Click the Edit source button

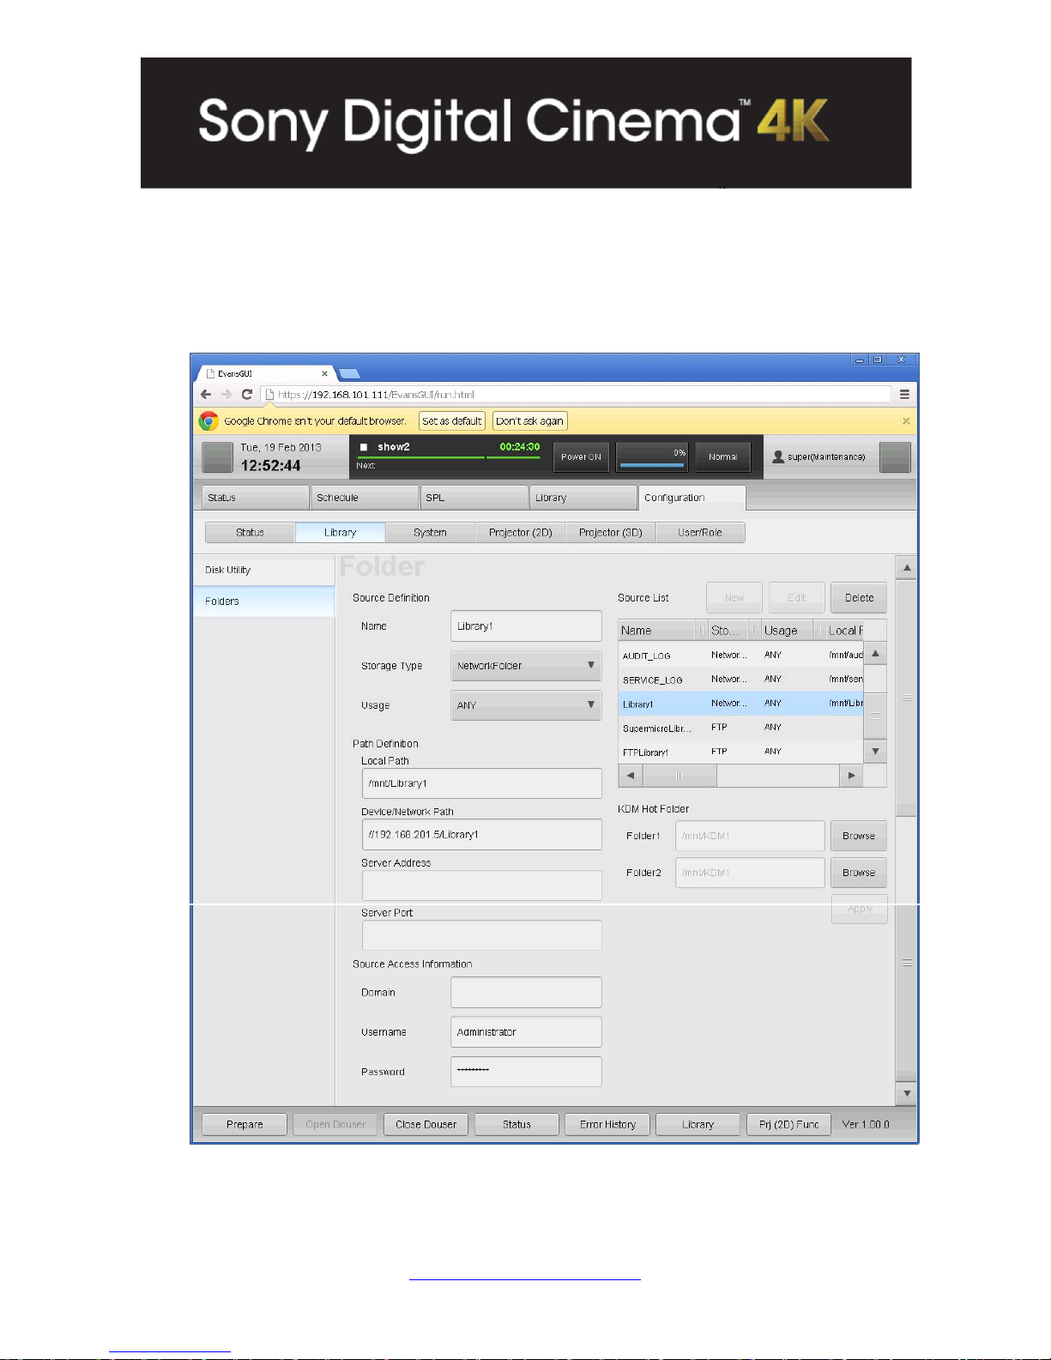[797, 598]
